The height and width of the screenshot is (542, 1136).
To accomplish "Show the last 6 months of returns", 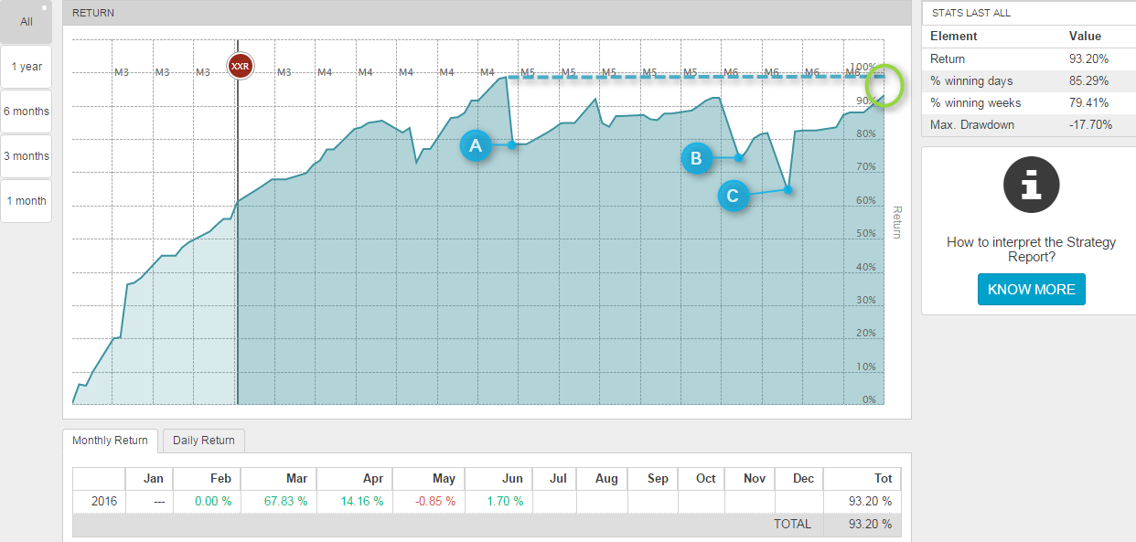I will coord(27,112).
